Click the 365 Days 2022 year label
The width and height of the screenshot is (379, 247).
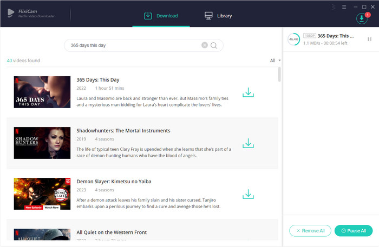pyautogui.click(x=81, y=88)
